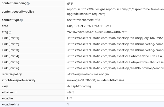Select strict-origin-when-cross-origin value
Screen dimensions: 164x107
coord(88,74)
